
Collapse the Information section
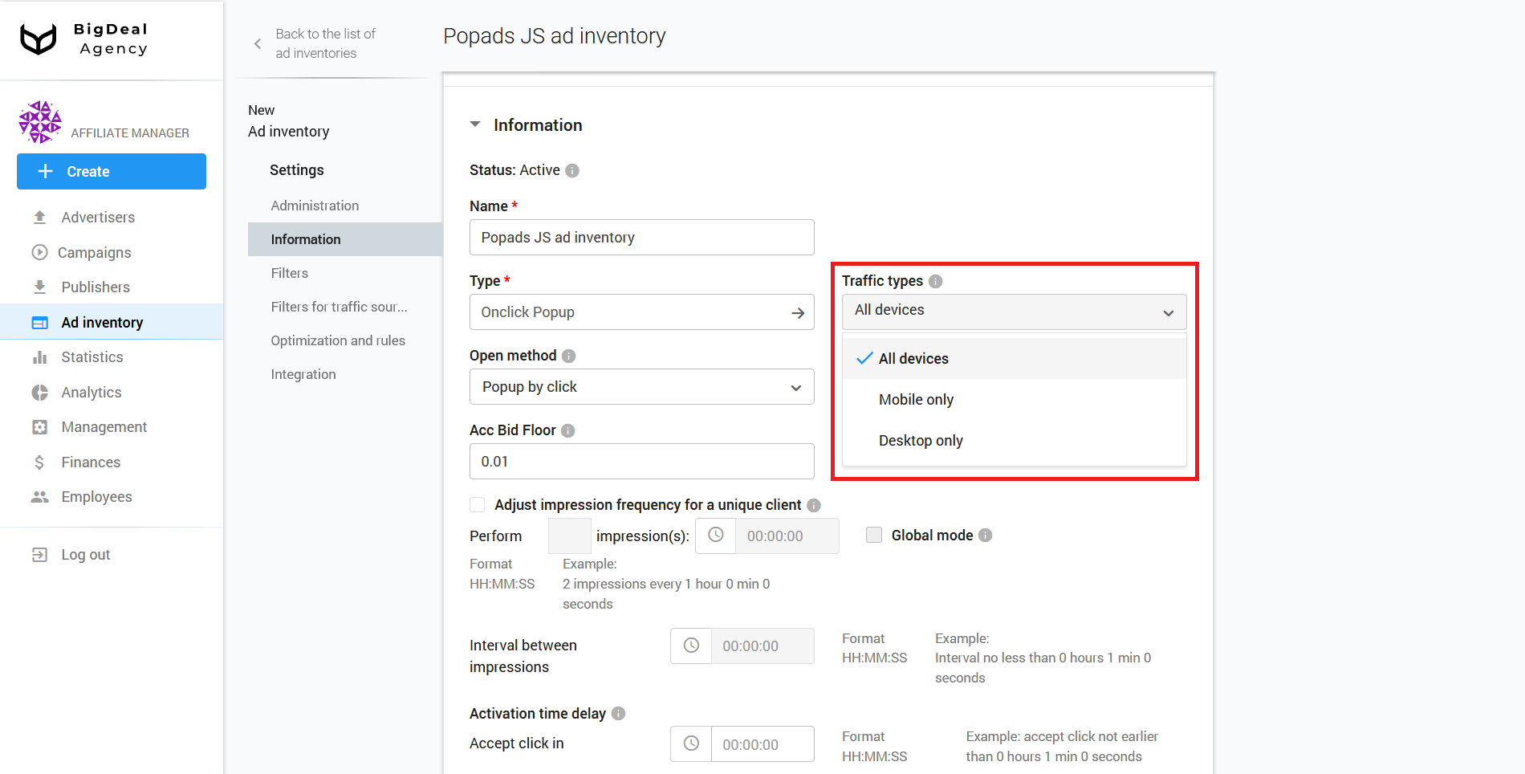pyautogui.click(x=475, y=124)
